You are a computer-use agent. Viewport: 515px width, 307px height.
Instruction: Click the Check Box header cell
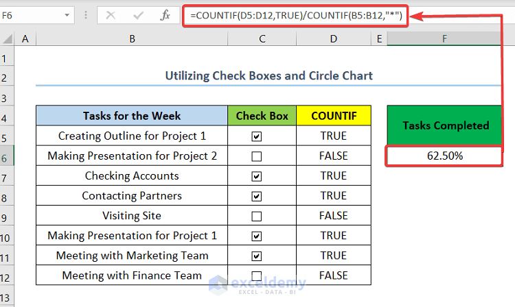tap(262, 116)
